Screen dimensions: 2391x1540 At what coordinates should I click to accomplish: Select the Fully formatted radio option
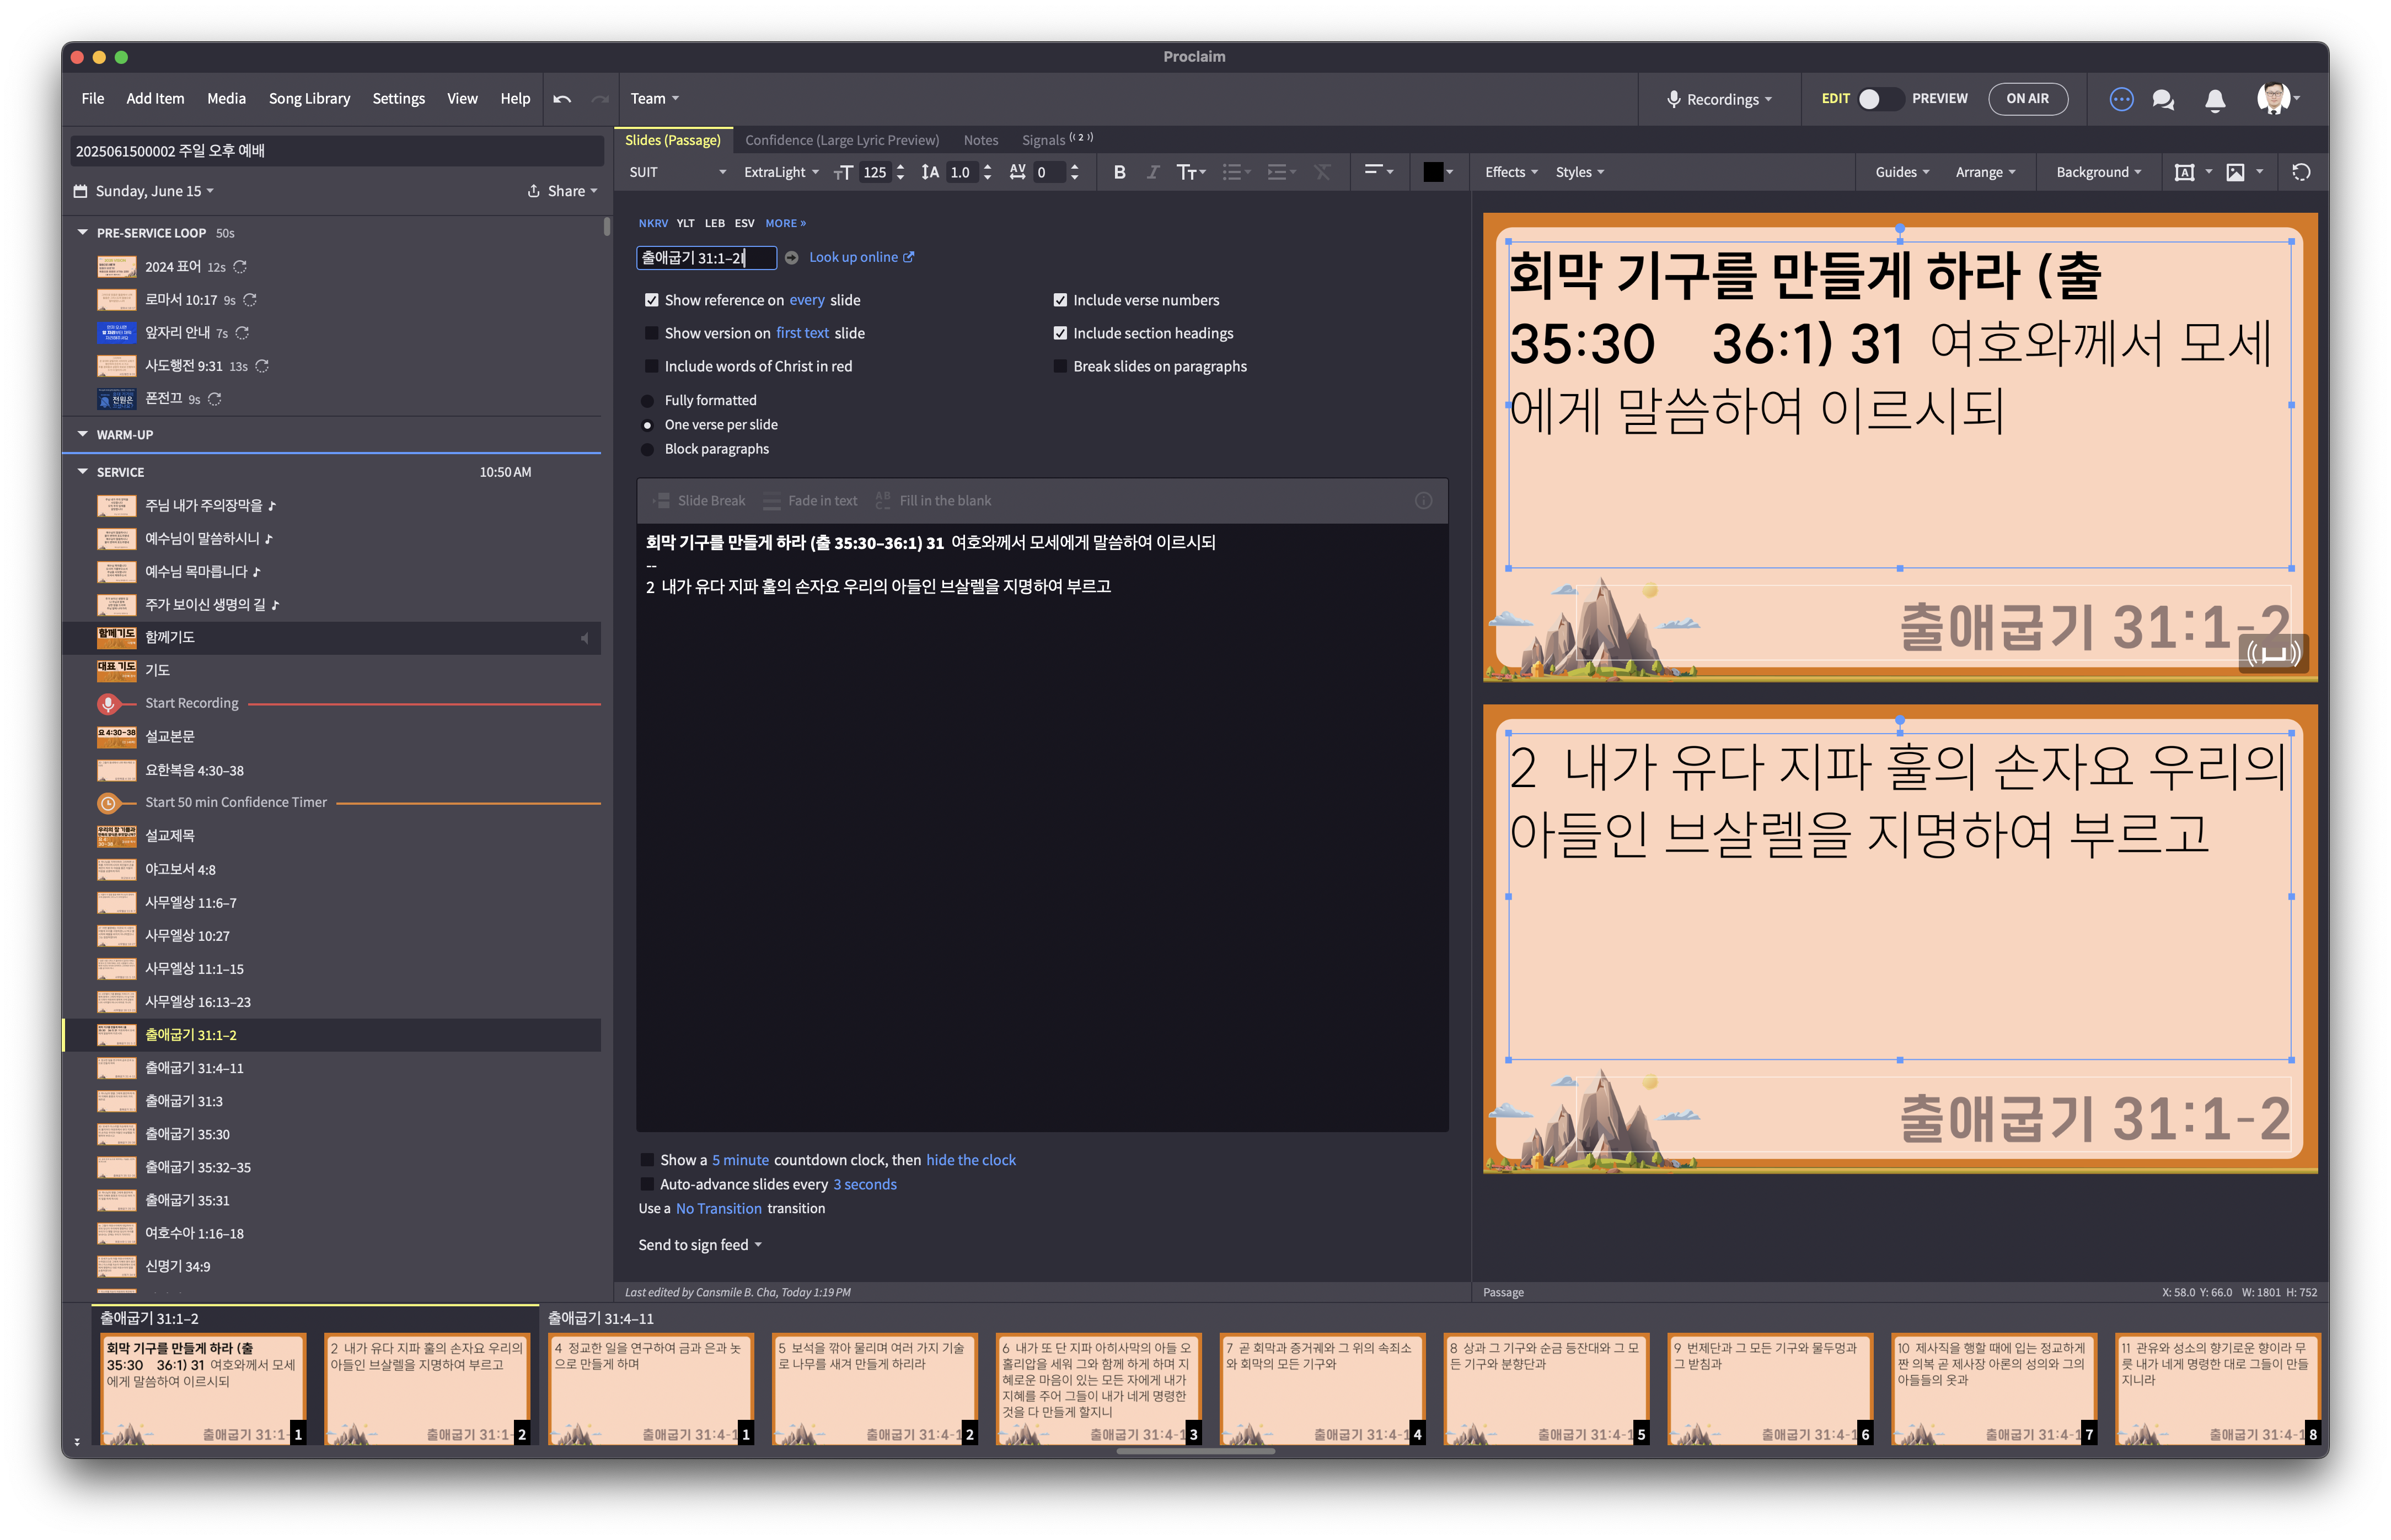pyautogui.click(x=647, y=401)
